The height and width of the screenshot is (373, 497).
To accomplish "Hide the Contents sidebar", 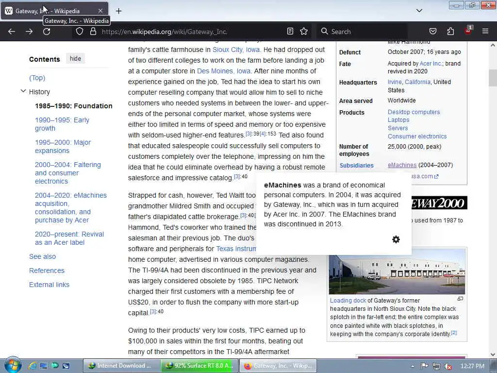I will click(75, 59).
